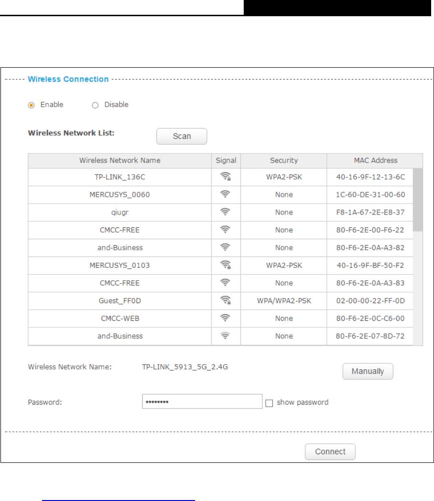Click MAC address 40-16-9F-BF-50-F2

[371, 265]
